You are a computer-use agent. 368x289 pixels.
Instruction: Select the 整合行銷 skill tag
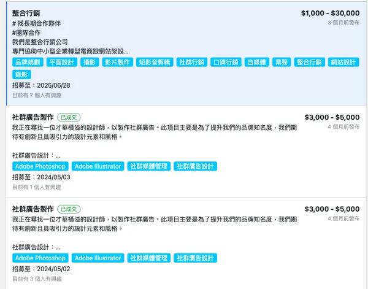click(309, 62)
